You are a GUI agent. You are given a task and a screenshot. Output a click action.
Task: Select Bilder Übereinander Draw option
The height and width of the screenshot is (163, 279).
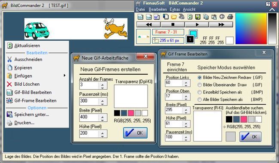[200, 85]
